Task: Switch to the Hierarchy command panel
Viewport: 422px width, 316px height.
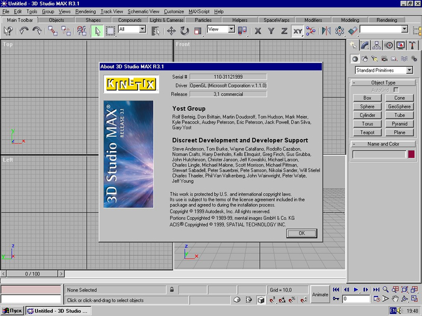Action: coord(377,45)
